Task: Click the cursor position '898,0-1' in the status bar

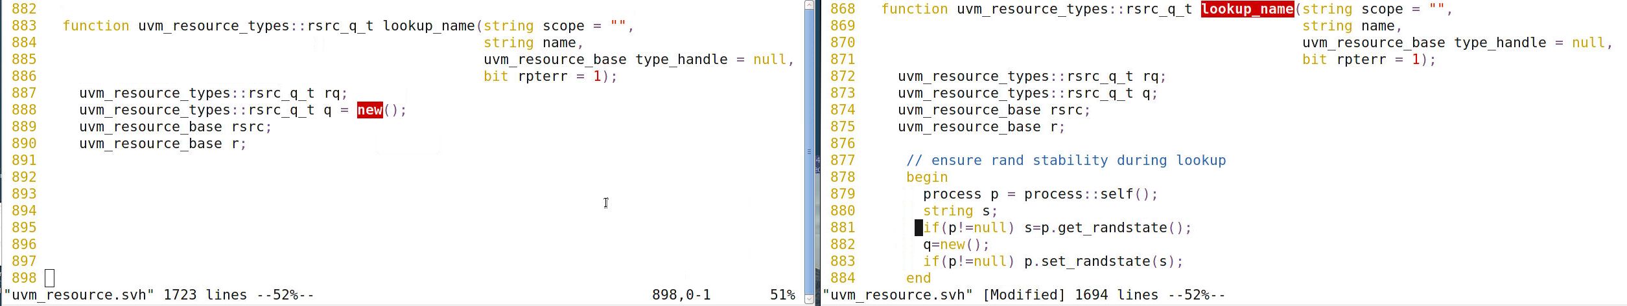Action: [x=681, y=295]
